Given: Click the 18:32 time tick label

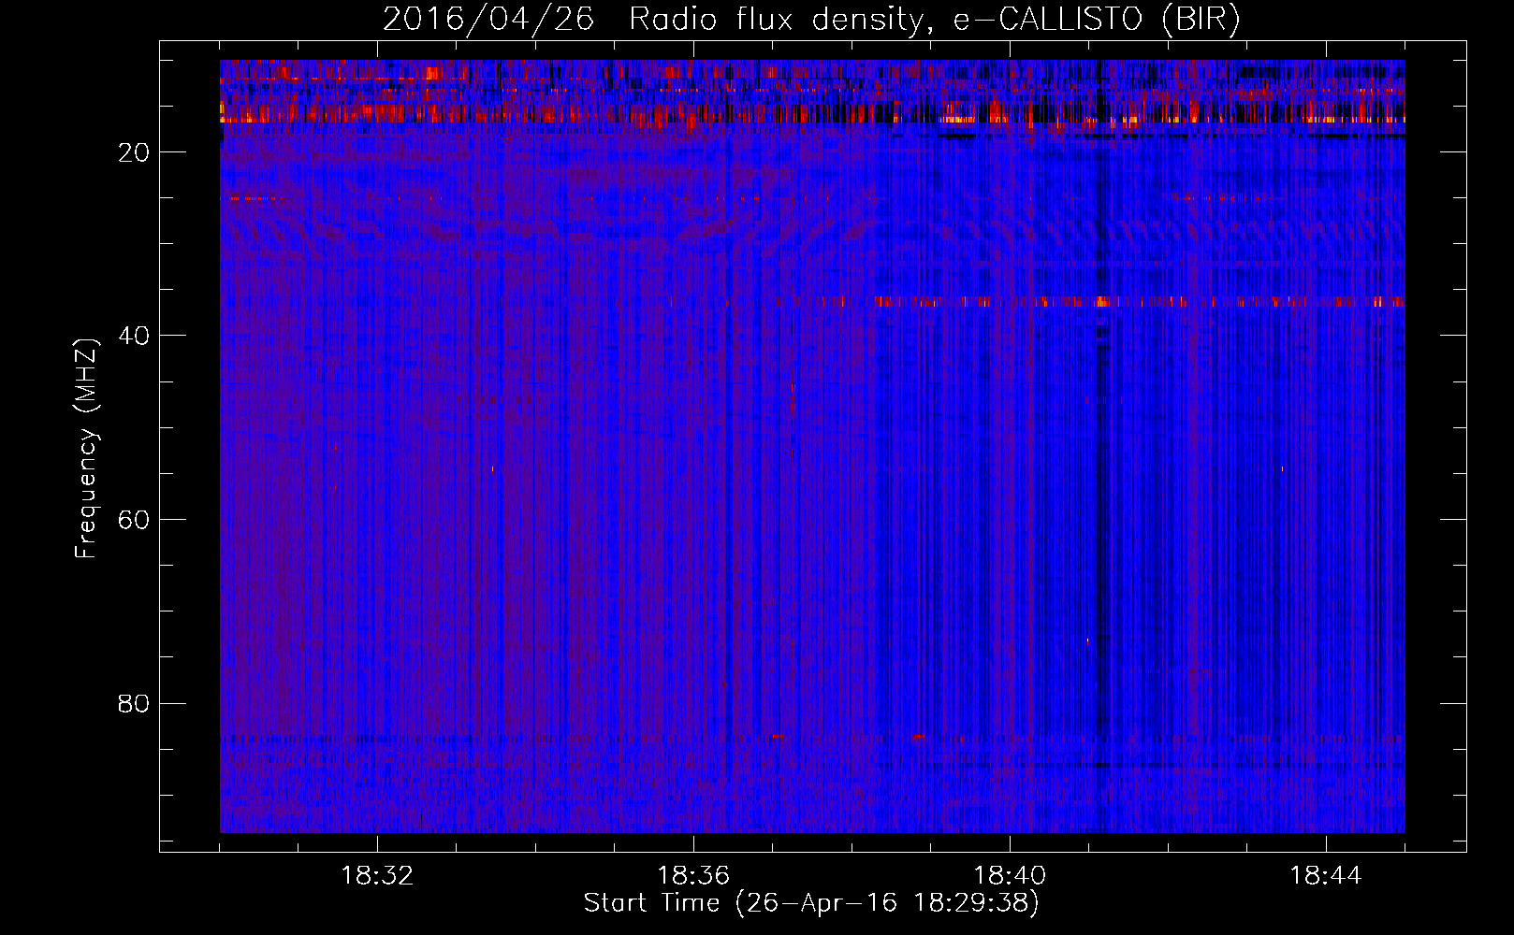Looking at the screenshot, I should (x=377, y=876).
